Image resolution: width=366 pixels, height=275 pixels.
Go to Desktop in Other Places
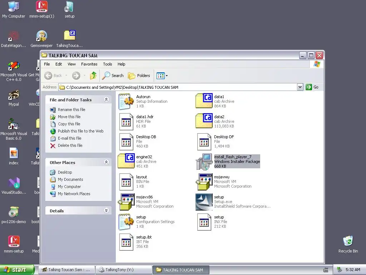pos(65,172)
